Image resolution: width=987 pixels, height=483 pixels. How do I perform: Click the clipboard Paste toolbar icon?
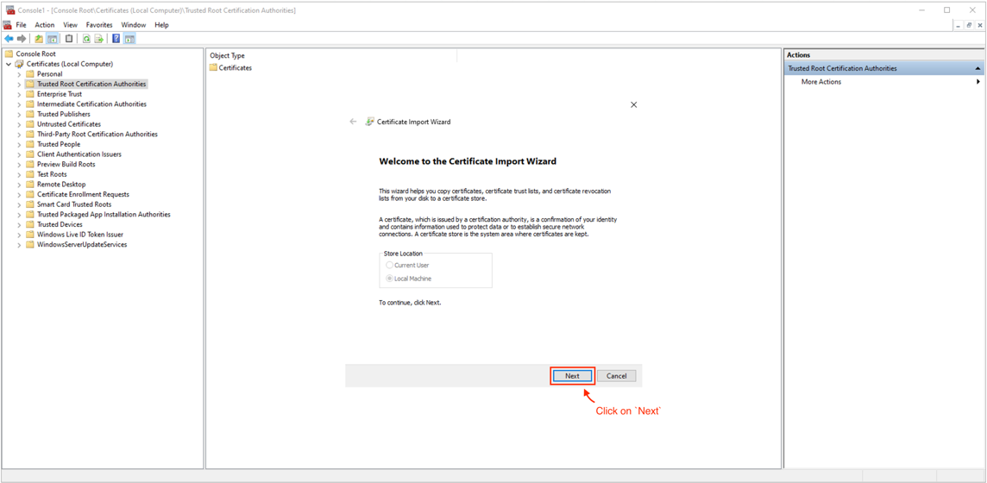click(69, 39)
